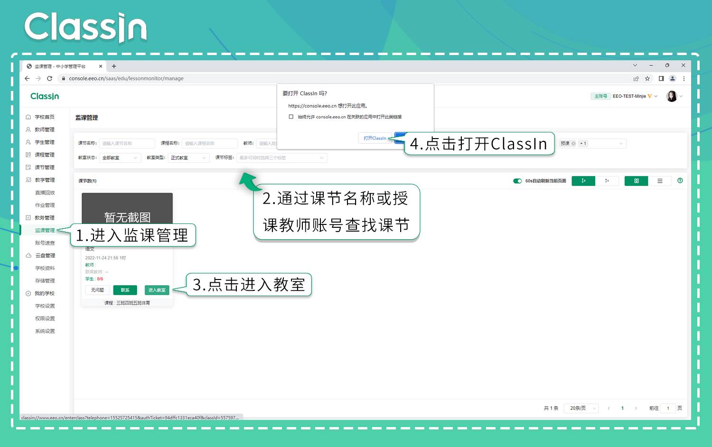The width and height of the screenshot is (712, 447).
Task: Click the share icon in address bar
Action: 636,78
